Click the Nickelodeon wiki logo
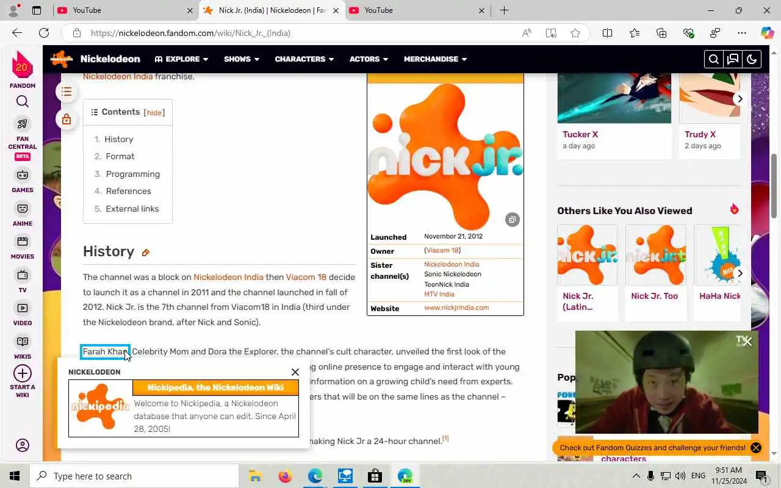Image resolution: width=781 pixels, height=488 pixels. coord(62,59)
